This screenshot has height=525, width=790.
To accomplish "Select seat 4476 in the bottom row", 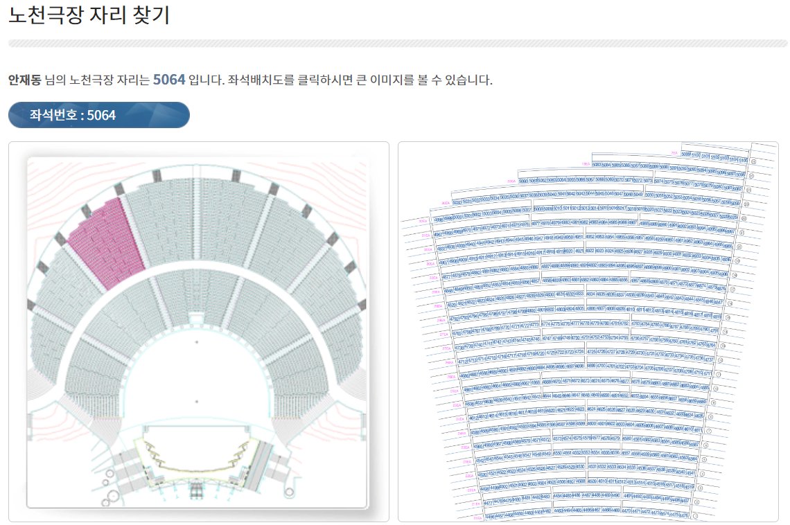I will [x=684, y=514].
